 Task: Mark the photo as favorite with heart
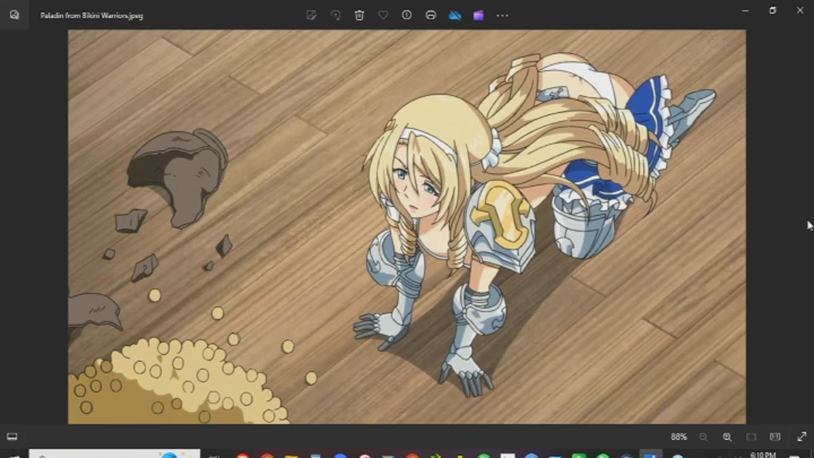(x=383, y=15)
